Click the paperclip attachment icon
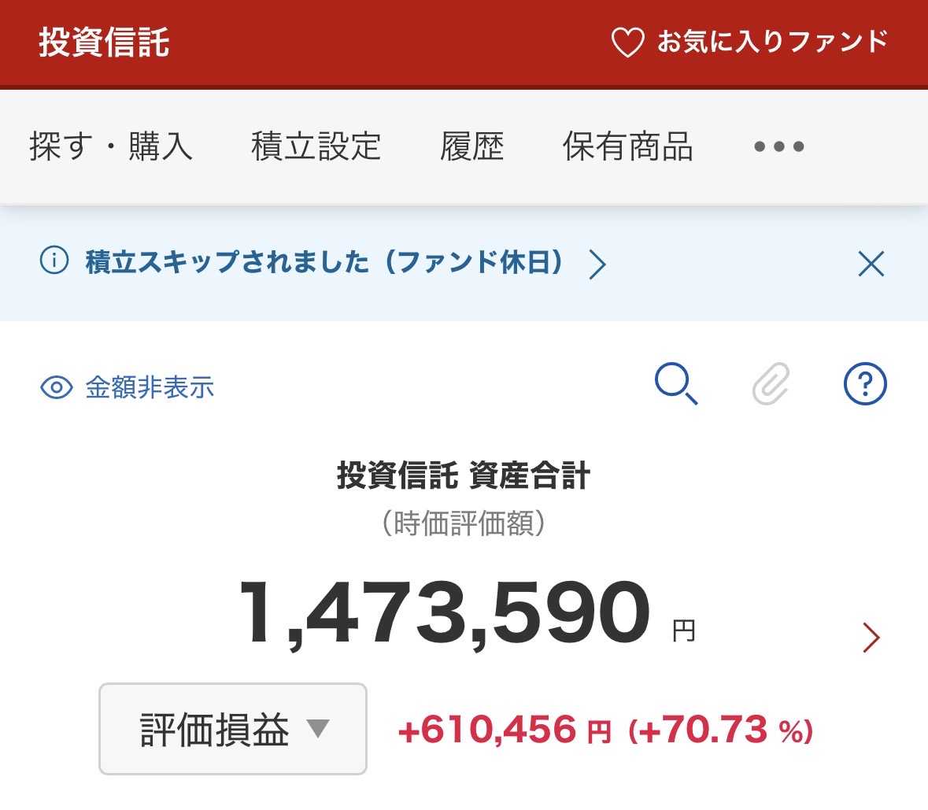 pyautogui.click(x=771, y=384)
